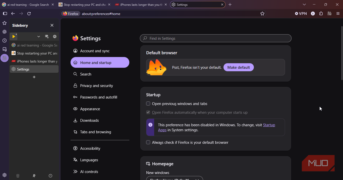This screenshot has width=343, height=180.
Task: Open the Privacy and security settings category
Action: 100,85
